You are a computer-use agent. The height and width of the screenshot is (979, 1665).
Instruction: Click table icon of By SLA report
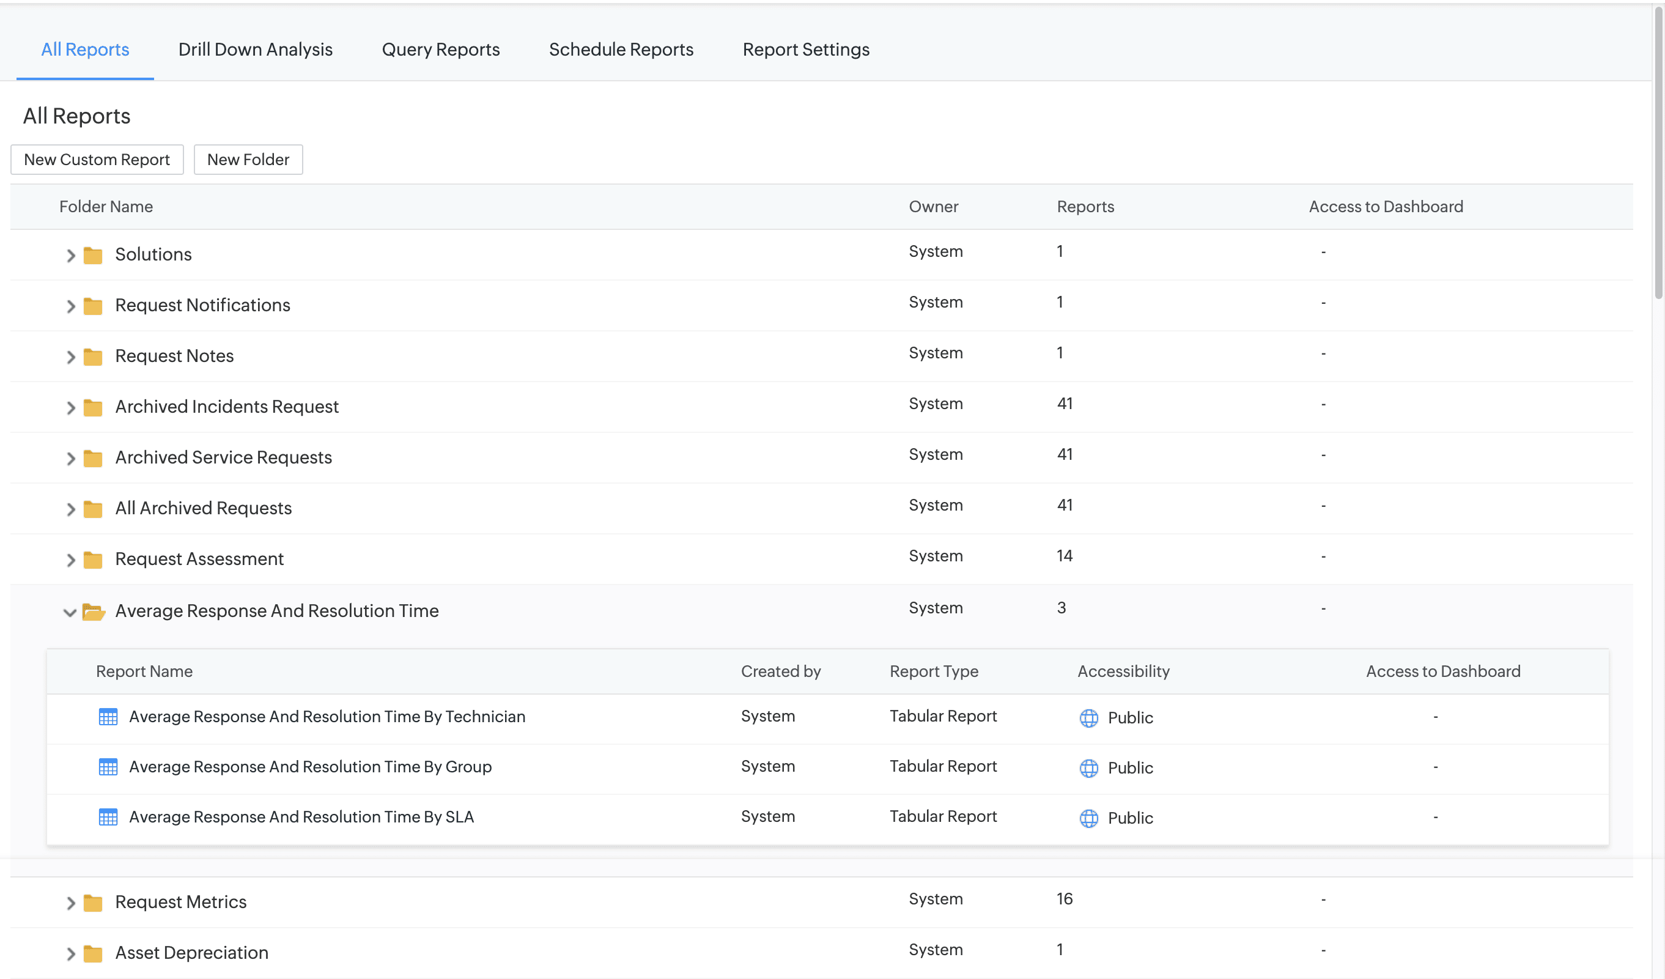(x=108, y=817)
